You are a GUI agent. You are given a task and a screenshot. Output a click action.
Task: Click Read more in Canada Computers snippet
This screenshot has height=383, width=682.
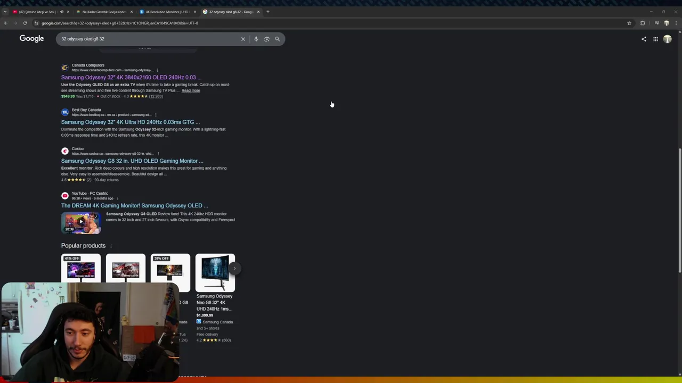191,90
